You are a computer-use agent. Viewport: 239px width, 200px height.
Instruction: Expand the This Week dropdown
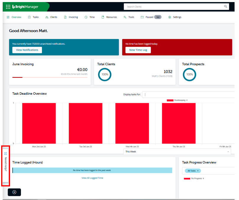click(177, 152)
